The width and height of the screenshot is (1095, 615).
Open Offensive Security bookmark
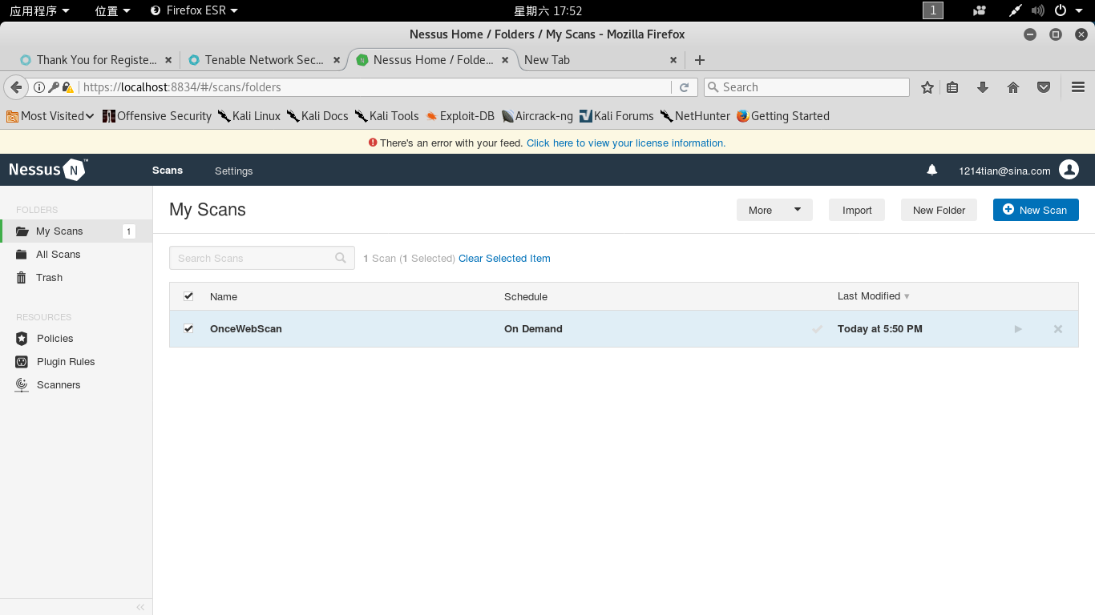pyautogui.click(x=157, y=116)
